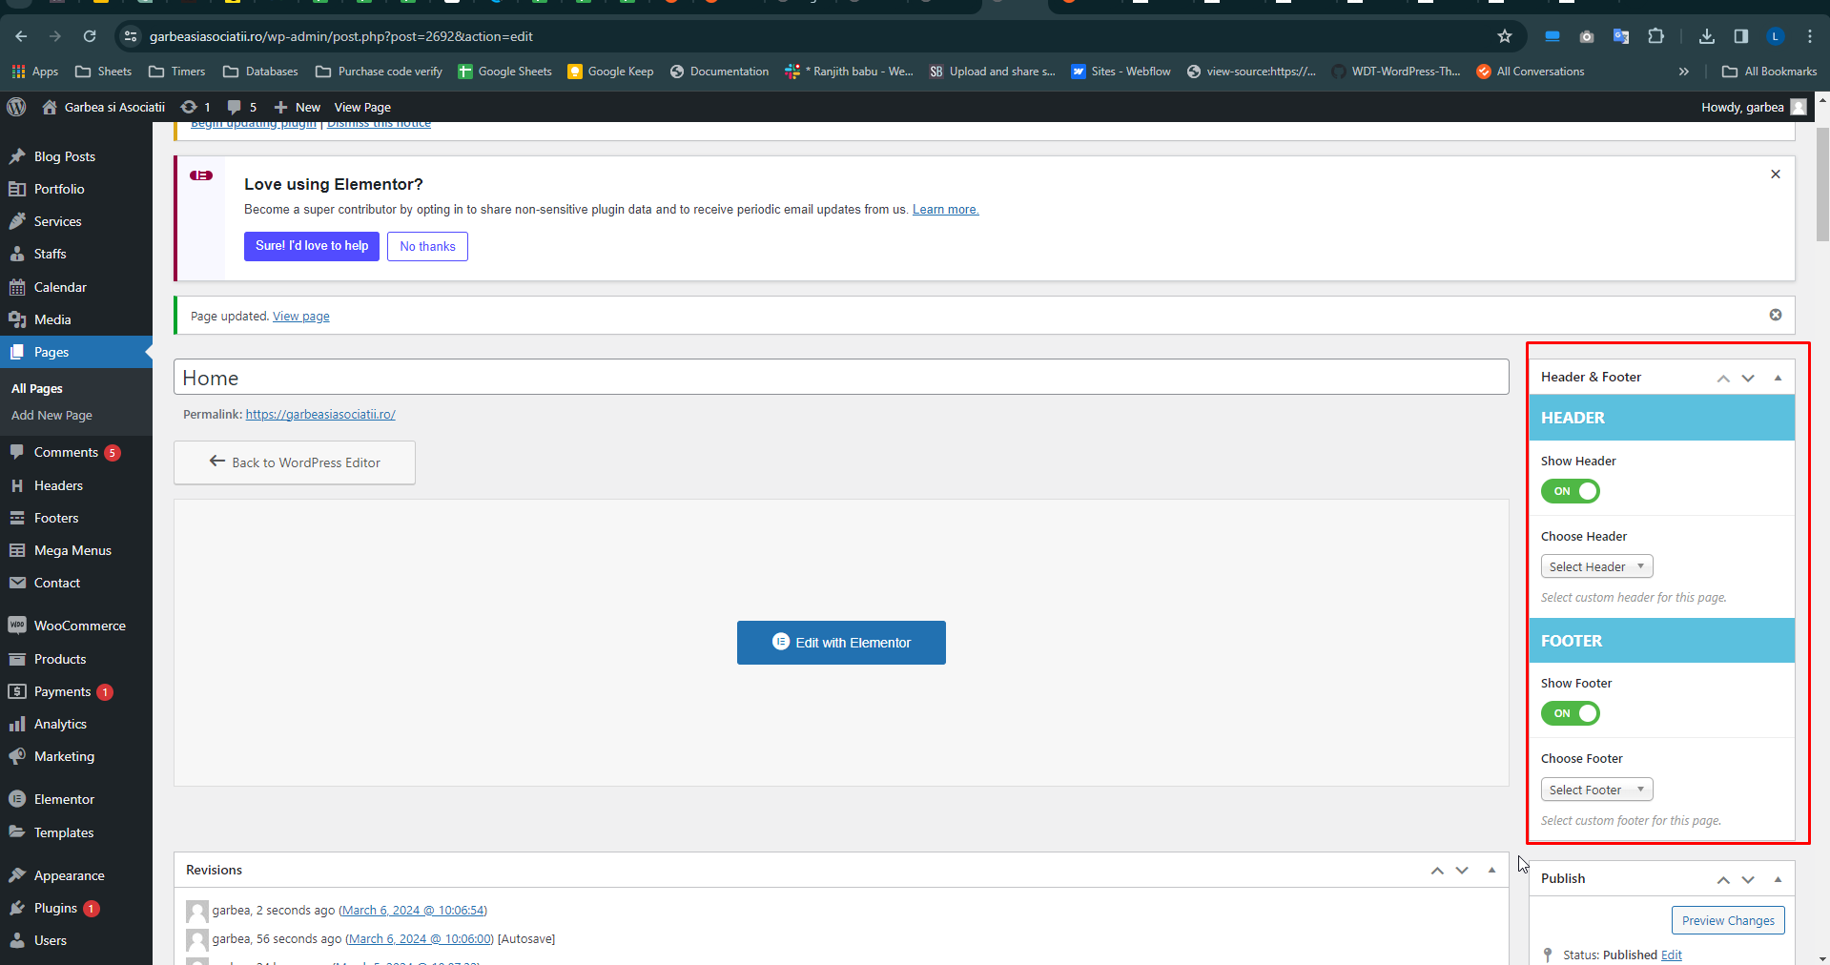The image size is (1830, 965).
Task: Follow the Learn more link
Action: [x=945, y=210]
